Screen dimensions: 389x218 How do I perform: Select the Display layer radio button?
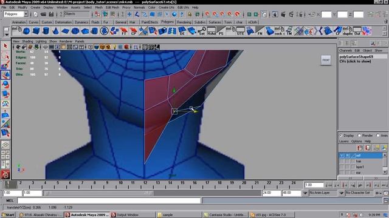341,136
